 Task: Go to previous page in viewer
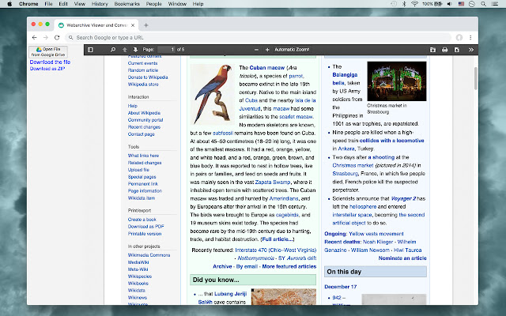click(x=124, y=50)
